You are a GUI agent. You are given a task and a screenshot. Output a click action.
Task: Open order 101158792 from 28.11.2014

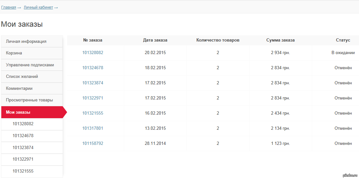(x=93, y=143)
